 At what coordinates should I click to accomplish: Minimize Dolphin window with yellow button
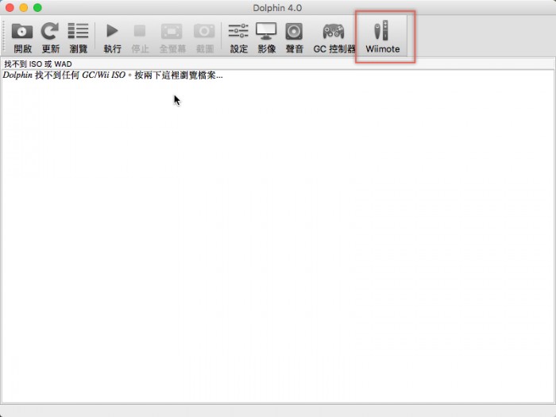pyautogui.click(x=23, y=7)
